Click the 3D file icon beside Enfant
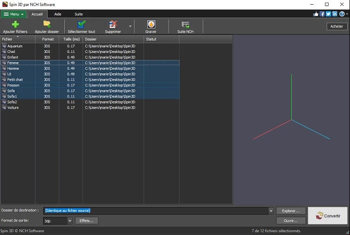The image size is (350, 235). point(4,57)
